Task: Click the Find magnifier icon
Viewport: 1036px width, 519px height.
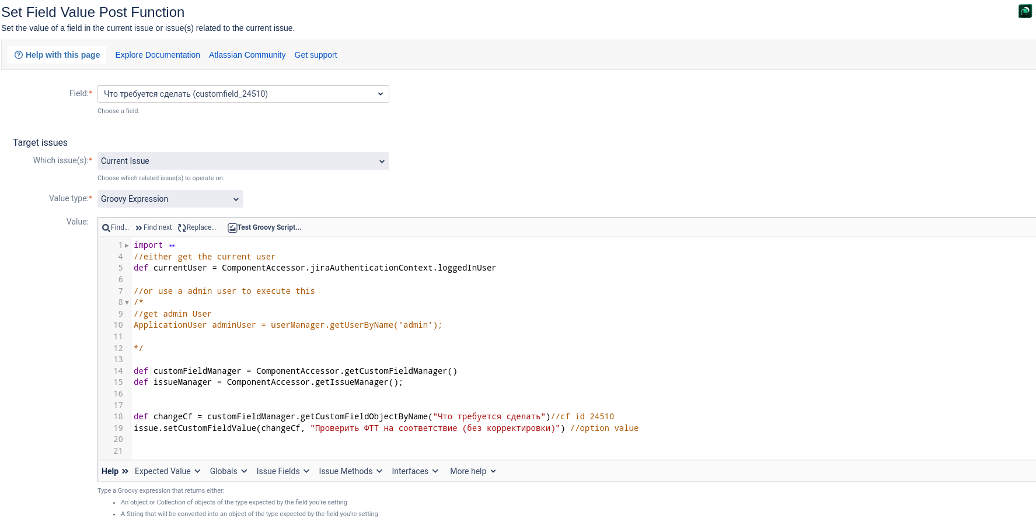Action: [106, 228]
